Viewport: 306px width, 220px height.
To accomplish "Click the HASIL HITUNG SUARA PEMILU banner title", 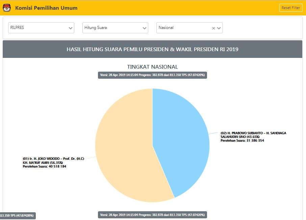I will pyautogui.click(x=152, y=49).
